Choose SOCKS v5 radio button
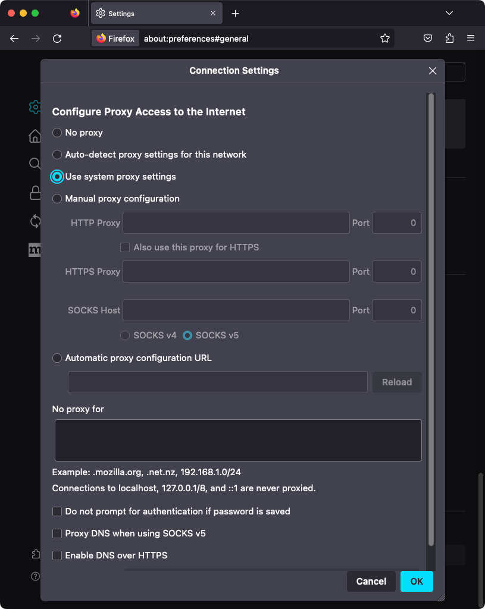Screen dimensions: 485x609 [187, 335]
